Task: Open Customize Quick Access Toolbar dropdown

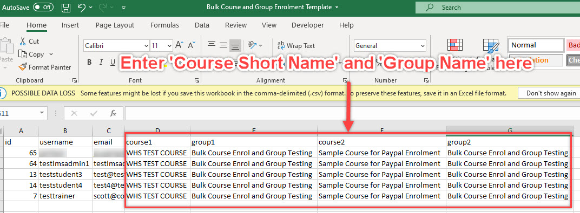Action: (123, 8)
